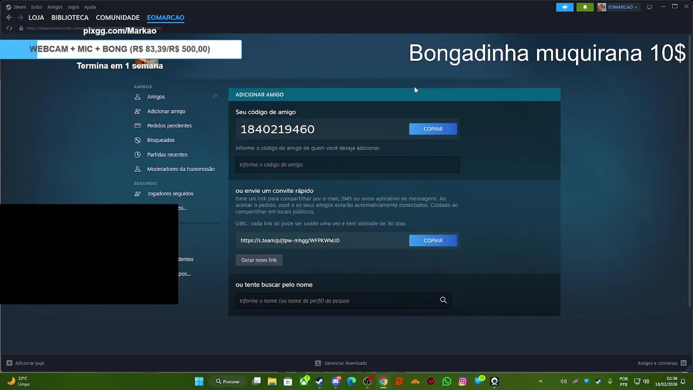The image size is (693, 390).
Task: Expand the EOMARCAO account dropdown
Action: click(622, 7)
